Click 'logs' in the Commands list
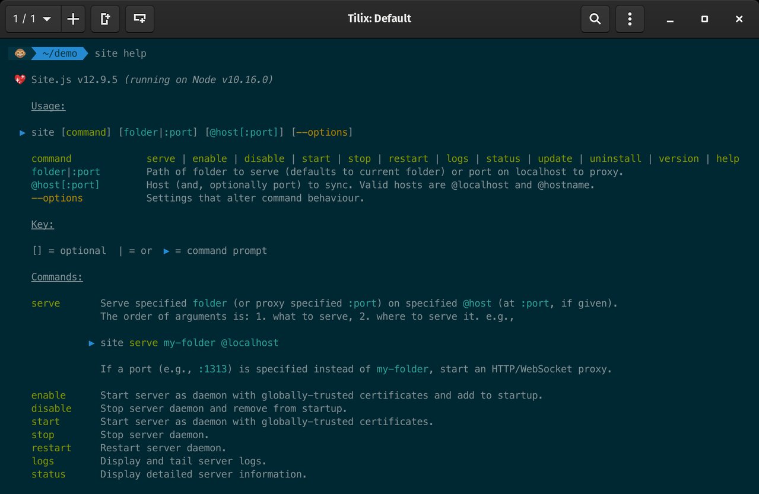 click(x=43, y=461)
